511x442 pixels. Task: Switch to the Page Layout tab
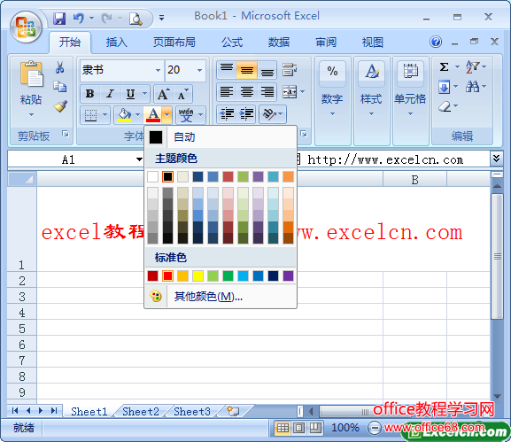174,43
